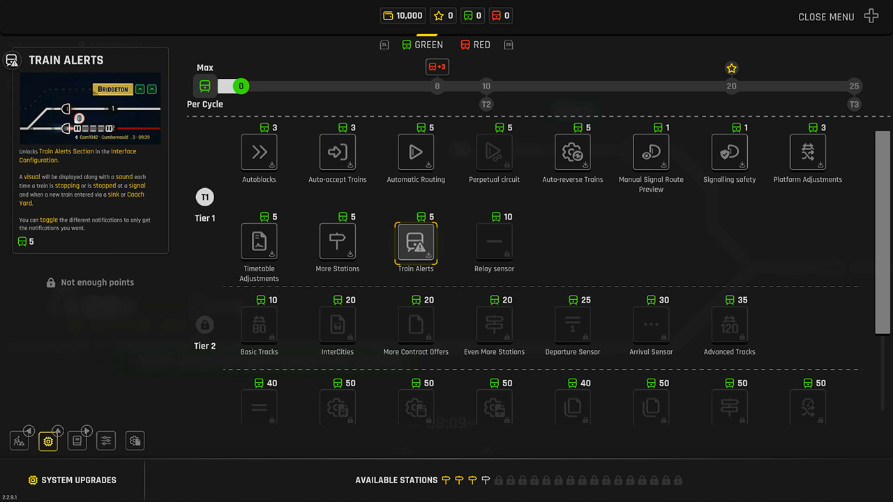Select the Departure Sensor upgrade icon
This screenshot has width=893, height=502.
(x=572, y=324)
